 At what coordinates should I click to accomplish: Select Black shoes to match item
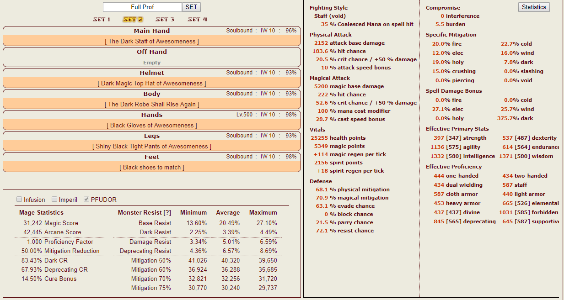point(152,168)
